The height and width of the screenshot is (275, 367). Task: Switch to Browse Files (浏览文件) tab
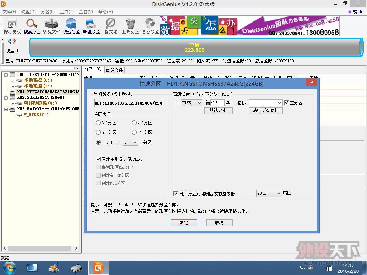pyautogui.click(x=114, y=70)
